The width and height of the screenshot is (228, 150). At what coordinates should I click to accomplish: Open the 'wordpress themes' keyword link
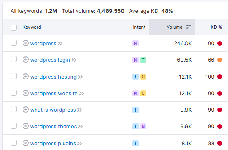(x=53, y=126)
